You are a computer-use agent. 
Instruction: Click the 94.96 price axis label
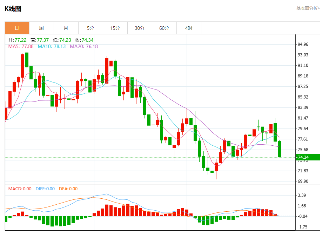(x=303, y=44)
